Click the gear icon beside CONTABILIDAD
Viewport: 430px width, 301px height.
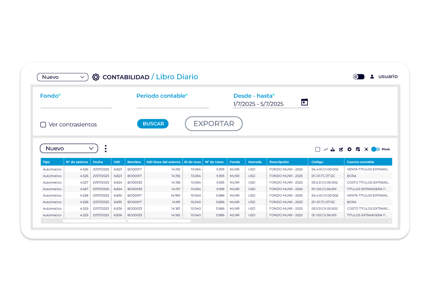[95, 77]
